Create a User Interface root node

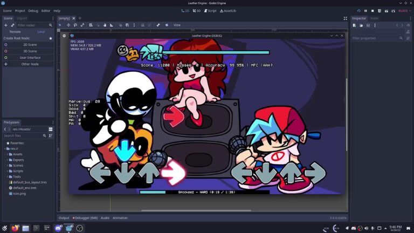pyautogui.click(x=28, y=58)
